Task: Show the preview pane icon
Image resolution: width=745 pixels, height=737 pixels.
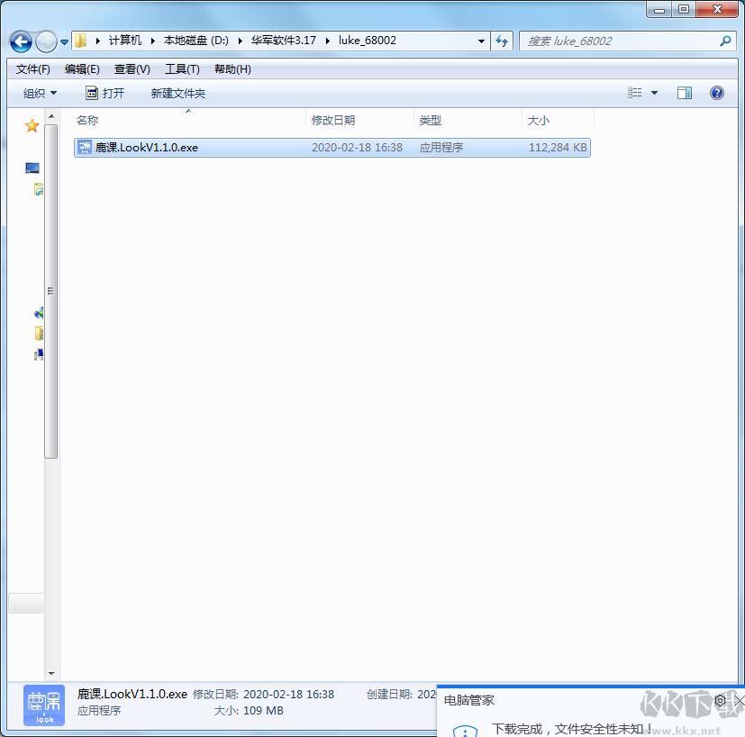Action: tap(684, 92)
